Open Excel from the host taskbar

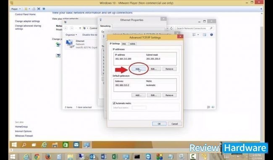(115, 157)
